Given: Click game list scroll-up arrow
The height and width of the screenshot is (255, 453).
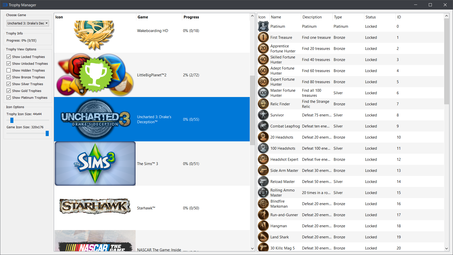Looking at the screenshot, I should coord(252,16).
